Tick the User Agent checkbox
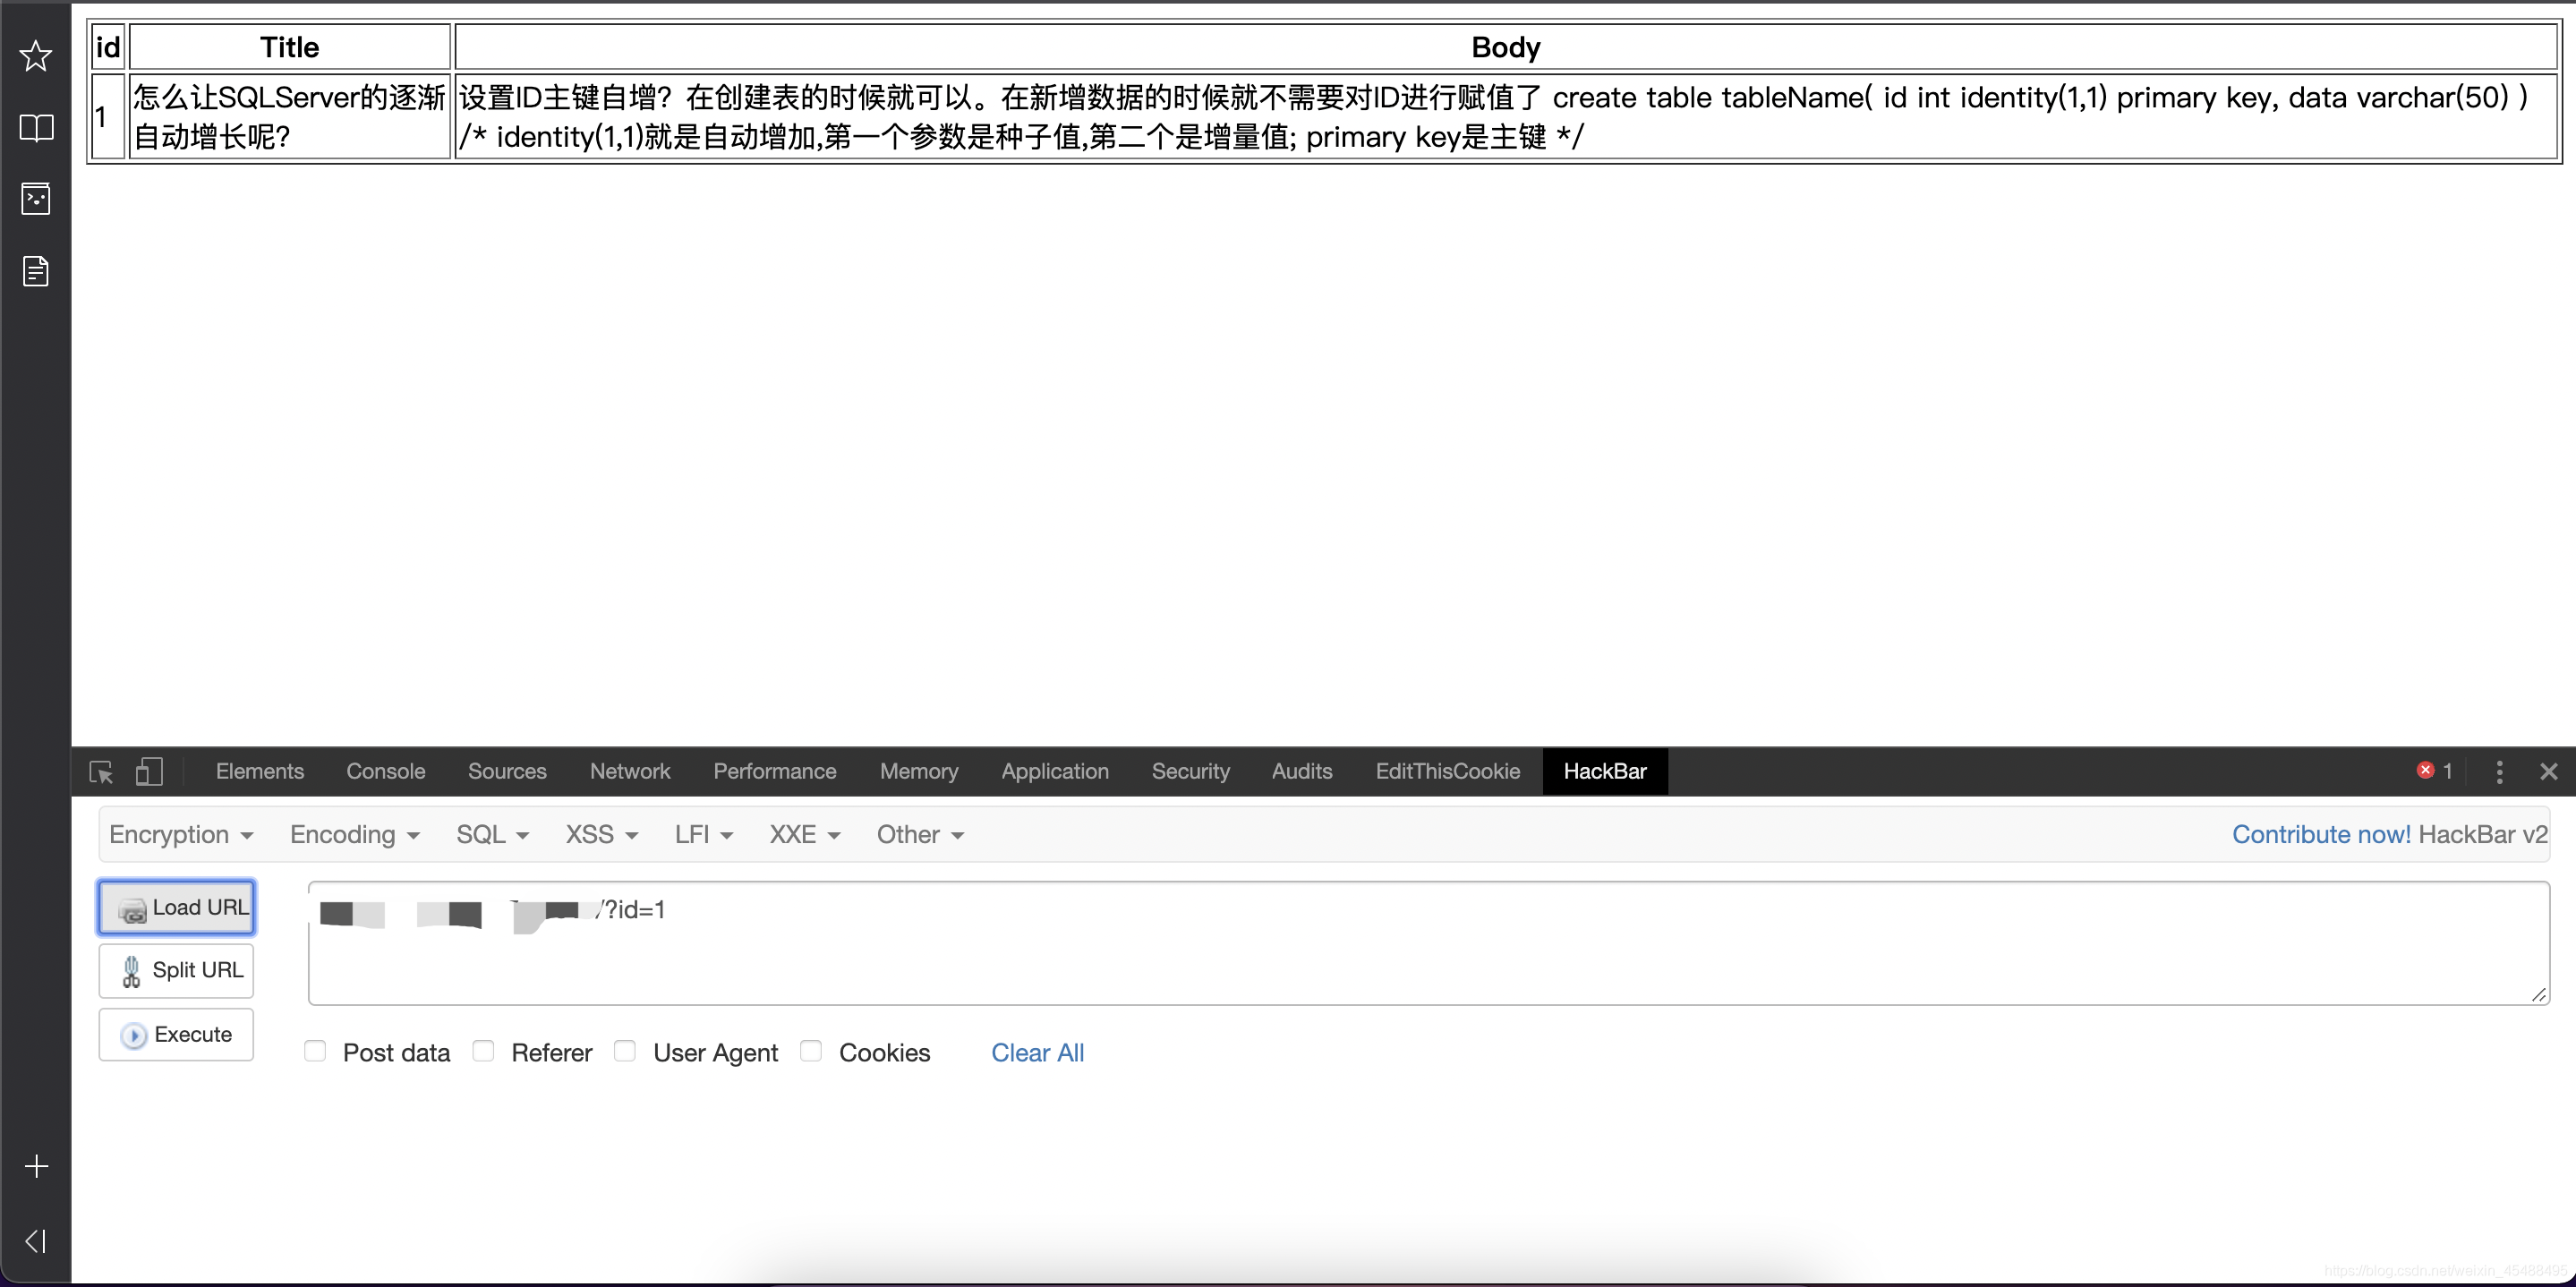Image resolution: width=2576 pixels, height=1287 pixels. pos(625,1051)
